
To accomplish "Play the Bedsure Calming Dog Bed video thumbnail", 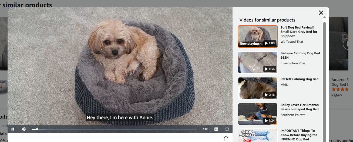I will click(x=258, y=62).
